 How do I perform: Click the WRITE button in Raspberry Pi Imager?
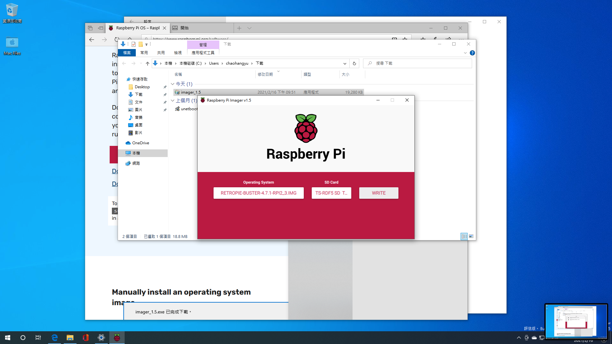click(x=379, y=193)
